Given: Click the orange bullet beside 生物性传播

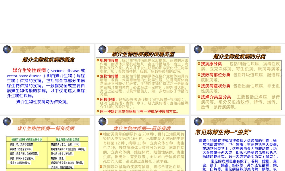Looking at the screenshot, I should (x=98, y=76).
